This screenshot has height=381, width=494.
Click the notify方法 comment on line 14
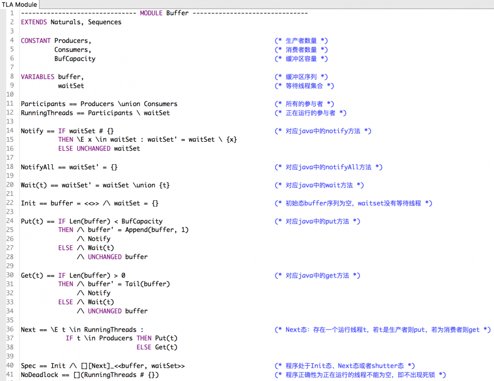click(x=323, y=131)
